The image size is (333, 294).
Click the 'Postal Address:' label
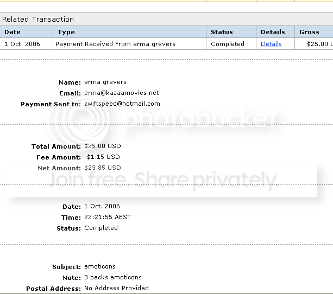54,289
